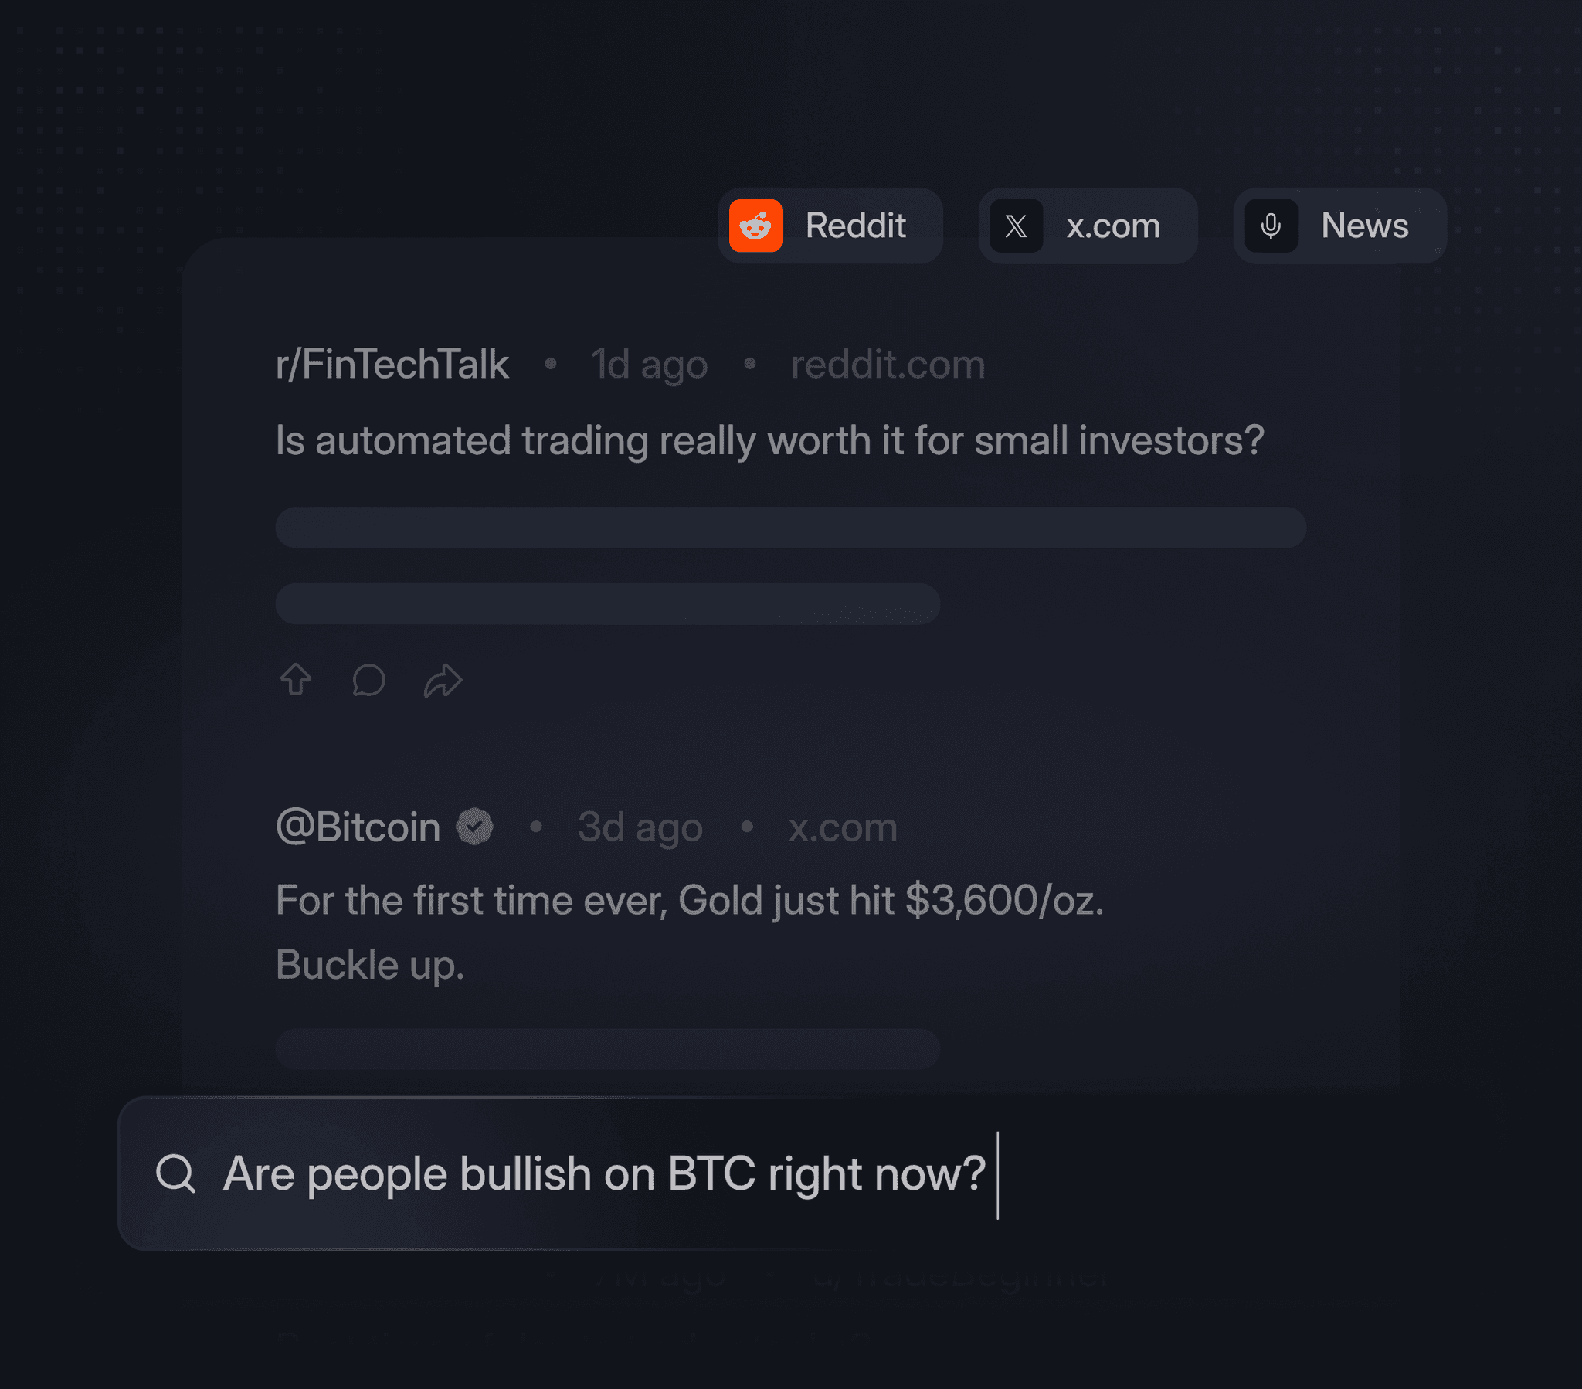Open the r/FinTechTalk subreddit

point(392,364)
